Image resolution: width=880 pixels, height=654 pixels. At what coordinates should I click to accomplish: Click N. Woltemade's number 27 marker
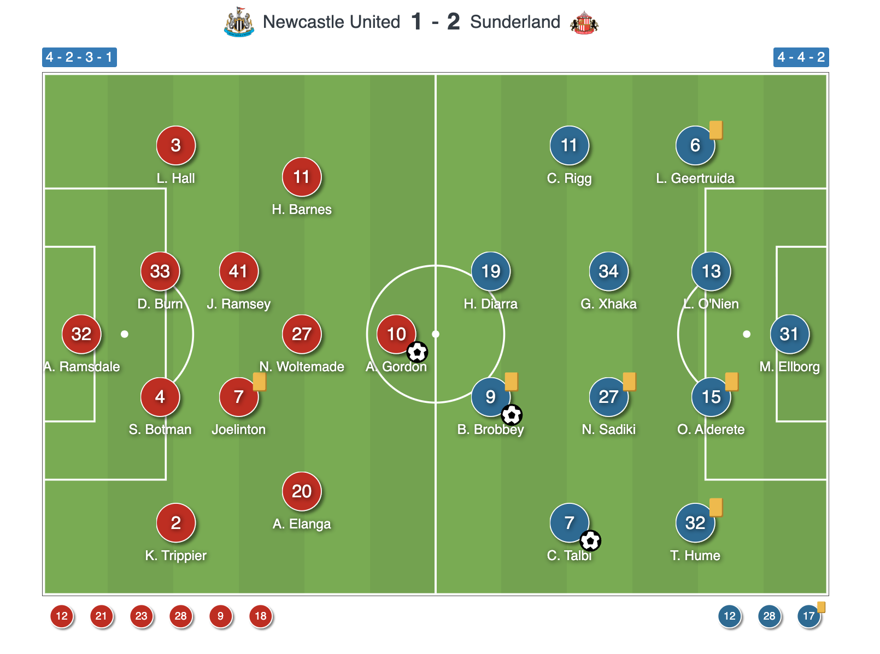pyautogui.click(x=302, y=334)
